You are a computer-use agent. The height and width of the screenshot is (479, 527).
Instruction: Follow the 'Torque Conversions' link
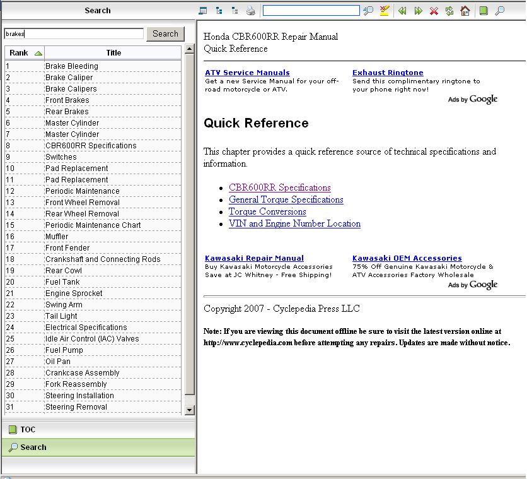[267, 212]
